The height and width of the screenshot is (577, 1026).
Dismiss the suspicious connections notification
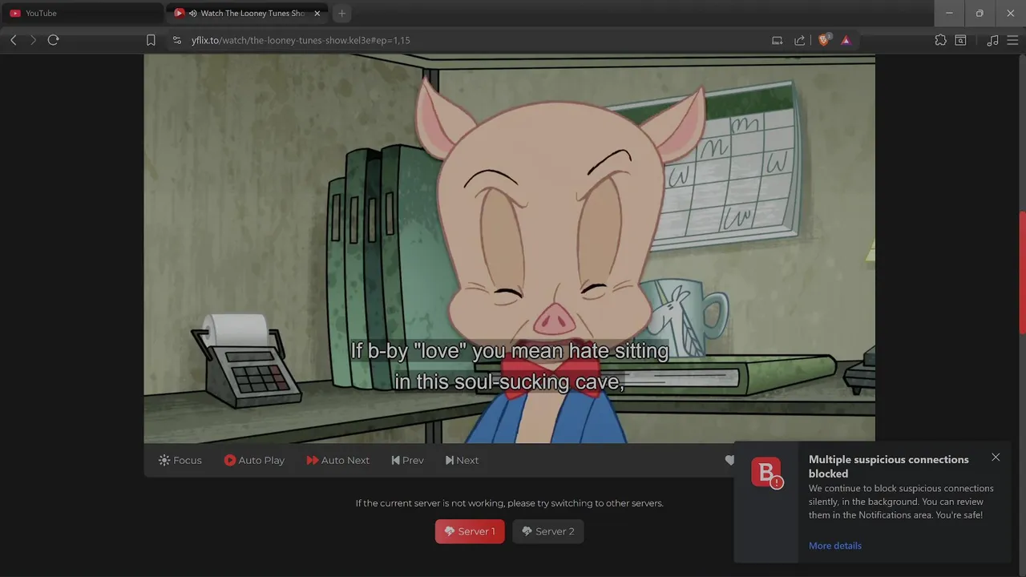click(x=996, y=458)
